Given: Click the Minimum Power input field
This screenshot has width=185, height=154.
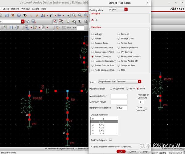Looking at the screenshot, I should point(119,102).
